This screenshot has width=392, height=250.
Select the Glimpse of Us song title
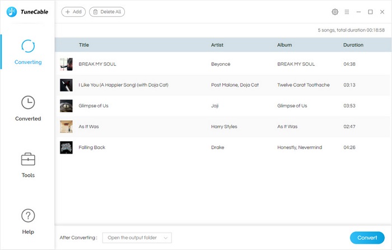(94, 105)
